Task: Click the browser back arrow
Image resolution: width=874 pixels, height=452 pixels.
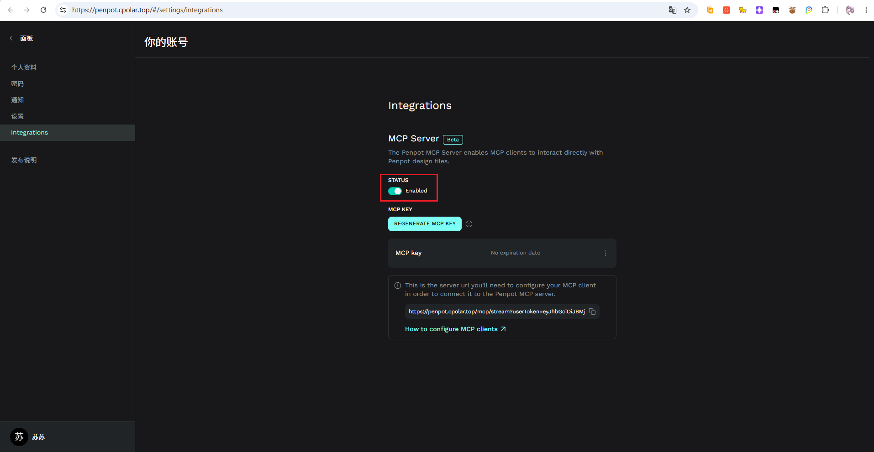Action: (x=11, y=10)
